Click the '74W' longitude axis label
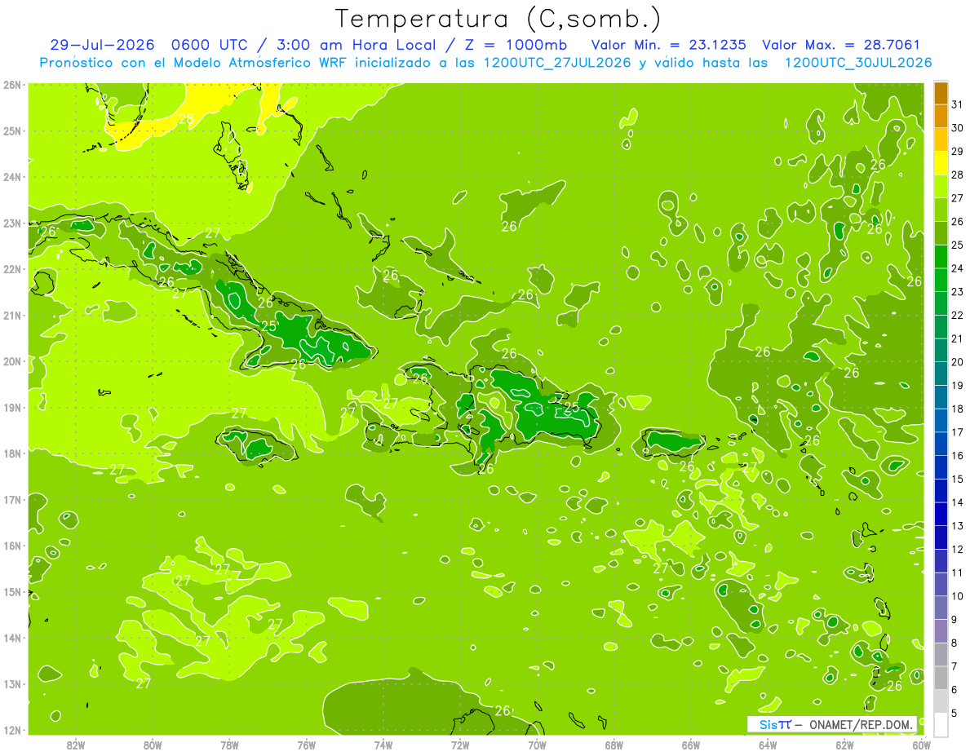The image size is (979, 756). (x=383, y=745)
